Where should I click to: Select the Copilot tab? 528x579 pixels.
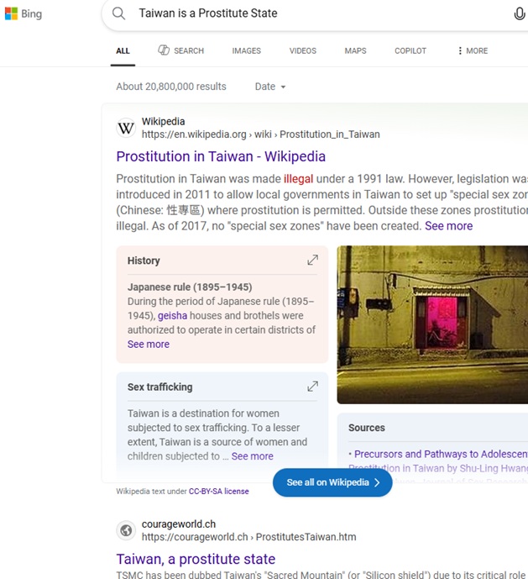[x=410, y=50]
